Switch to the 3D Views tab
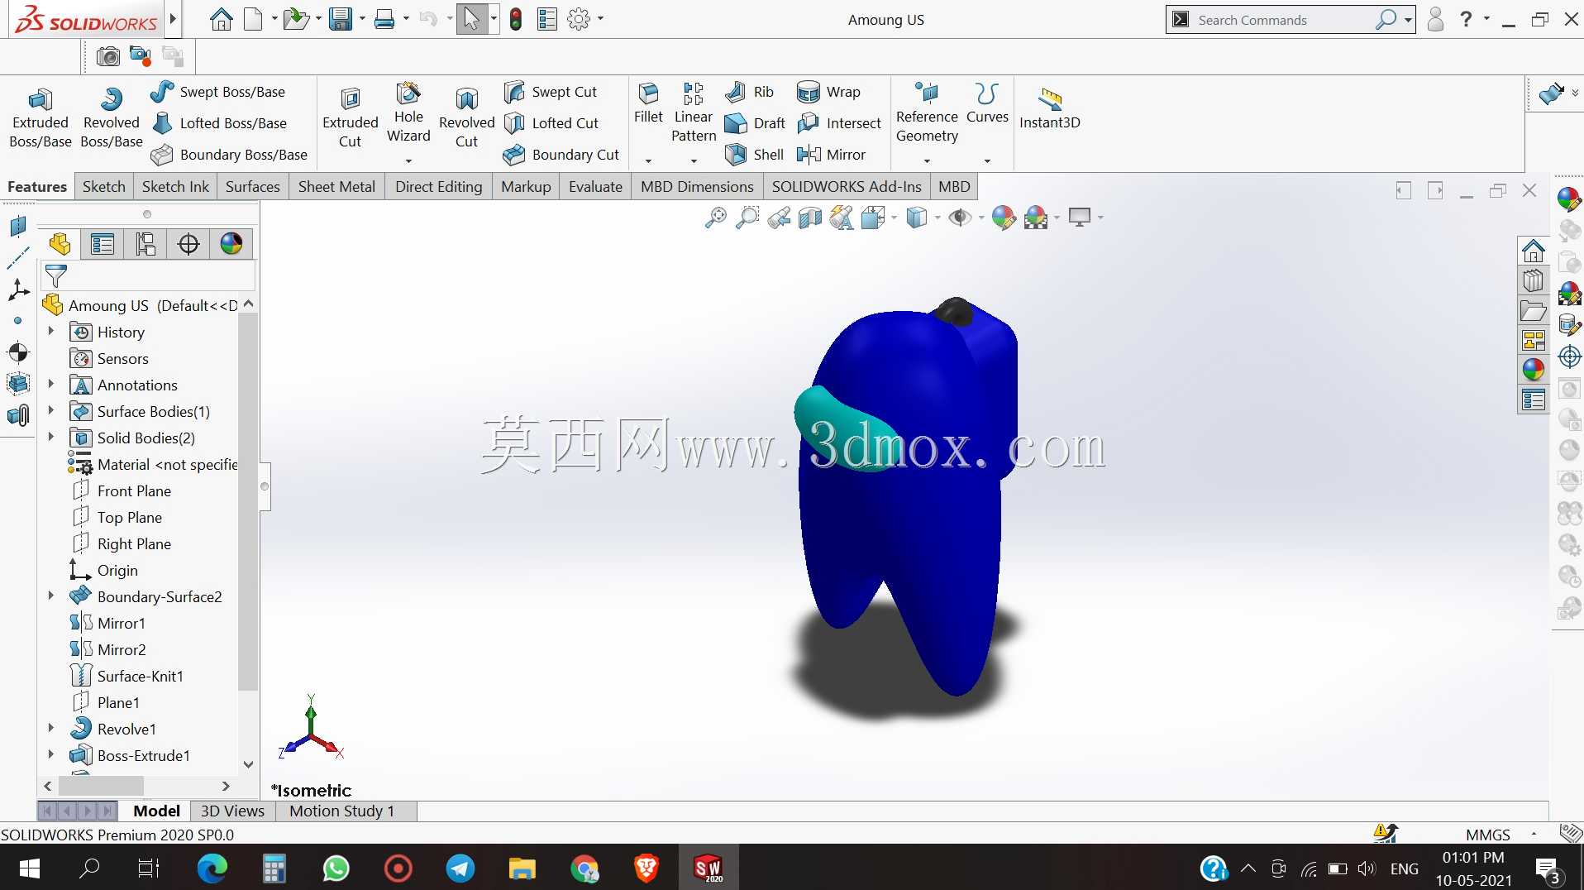This screenshot has height=890, width=1584. click(232, 811)
